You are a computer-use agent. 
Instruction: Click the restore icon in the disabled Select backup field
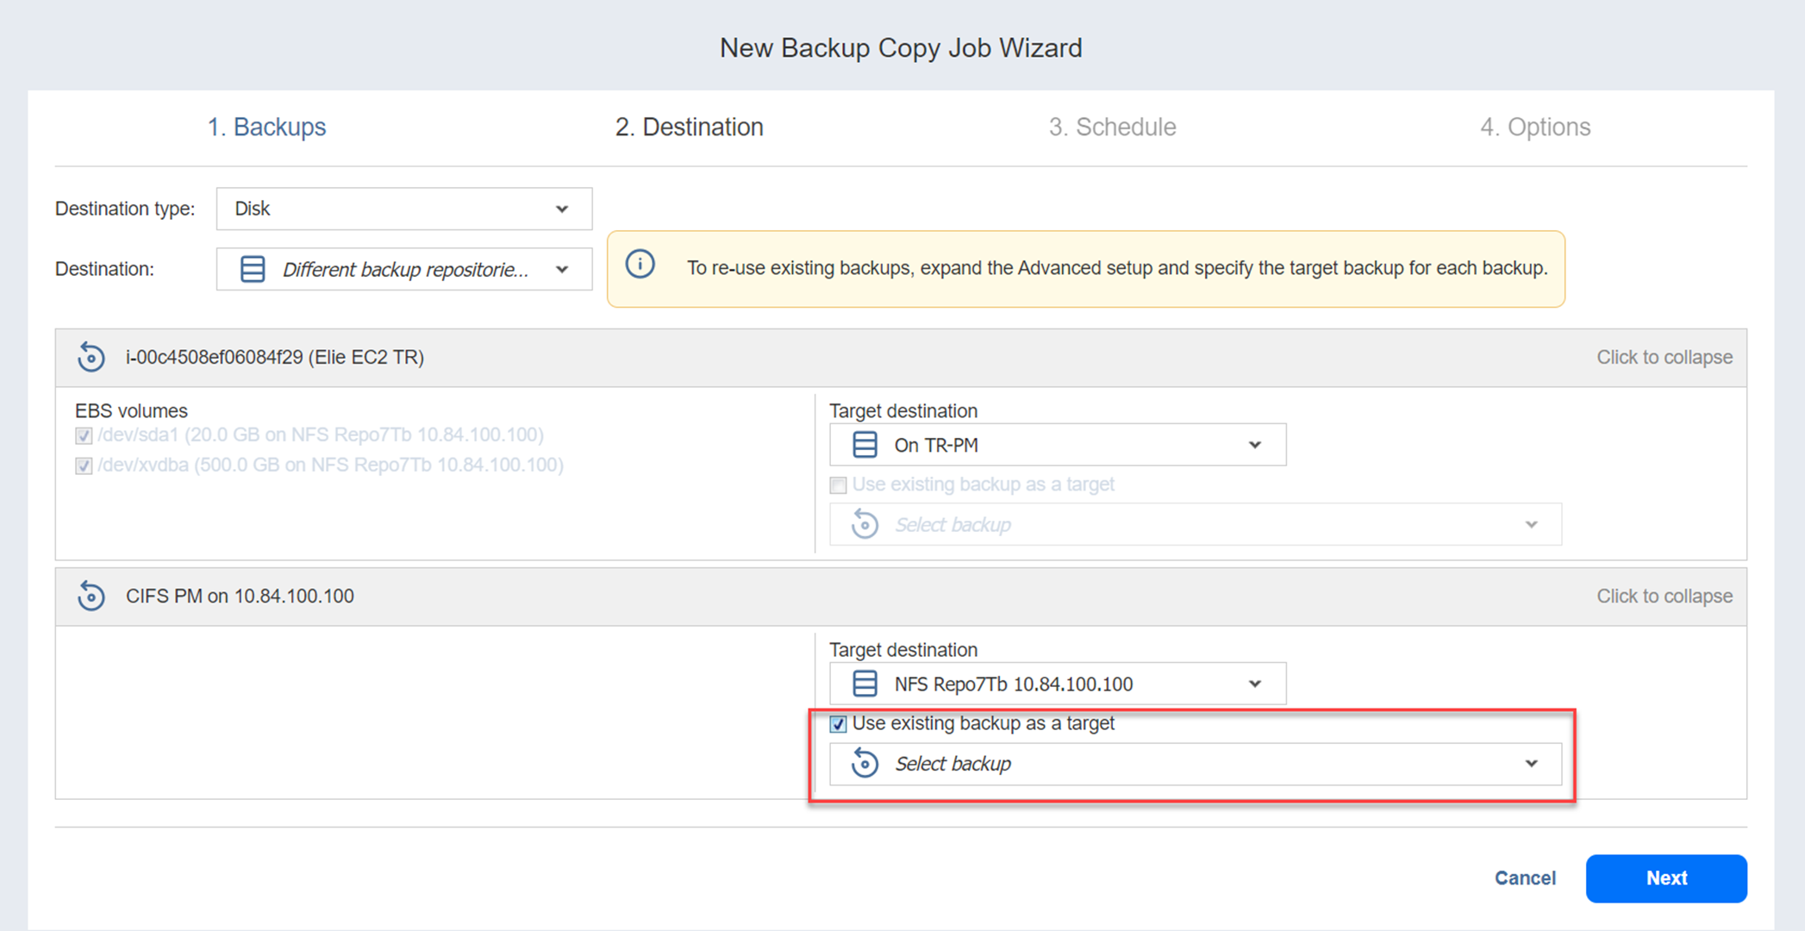tap(865, 525)
